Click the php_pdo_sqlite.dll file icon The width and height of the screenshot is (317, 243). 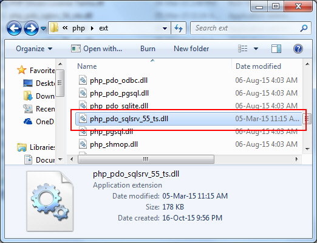(x=83, y=105)
